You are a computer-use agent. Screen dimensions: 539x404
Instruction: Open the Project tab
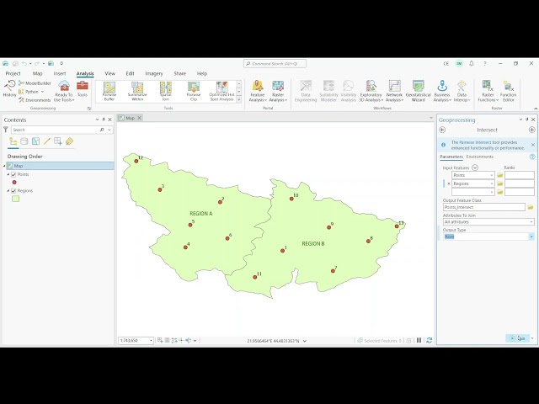coord(13,73)
